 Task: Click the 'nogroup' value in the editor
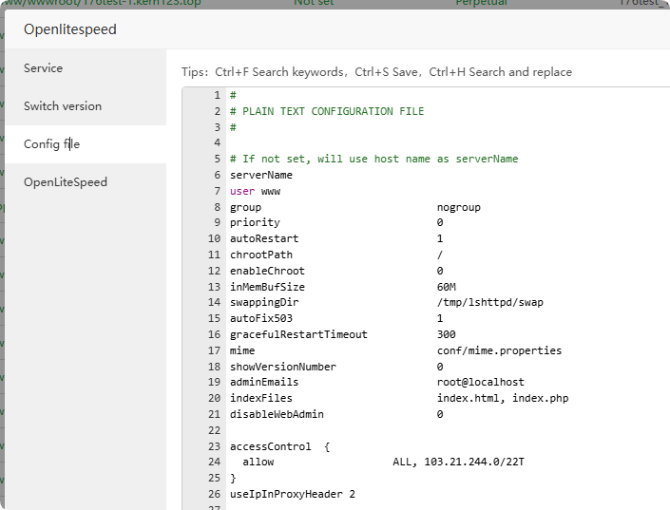(x=459, y=207)
